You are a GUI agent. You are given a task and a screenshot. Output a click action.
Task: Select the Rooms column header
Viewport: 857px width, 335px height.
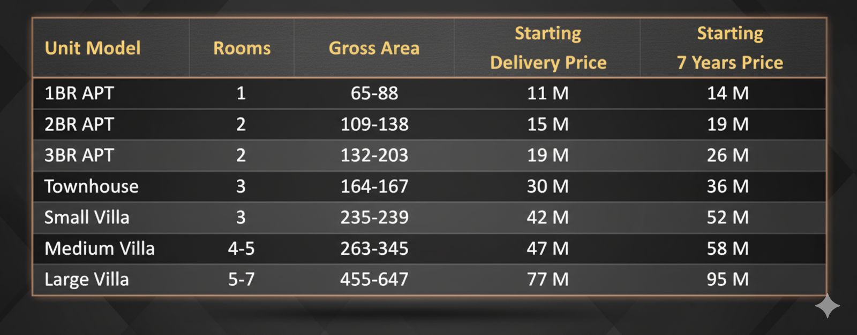click(x=242, y=48)
